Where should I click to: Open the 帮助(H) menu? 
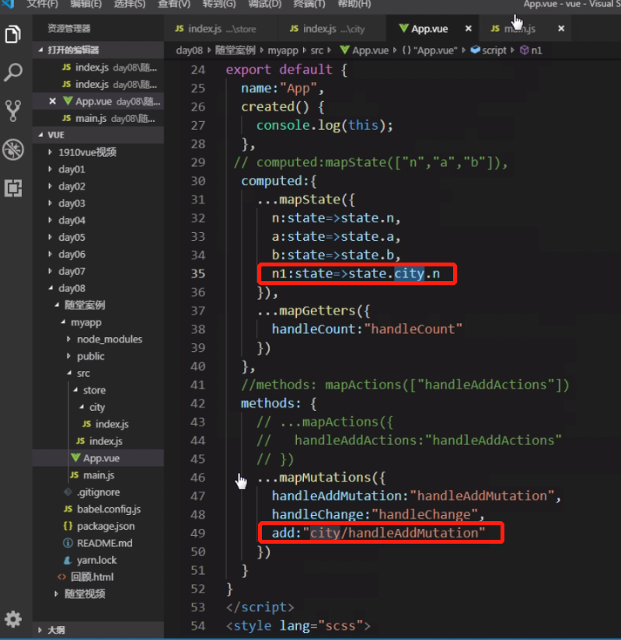tap(354, 4)
